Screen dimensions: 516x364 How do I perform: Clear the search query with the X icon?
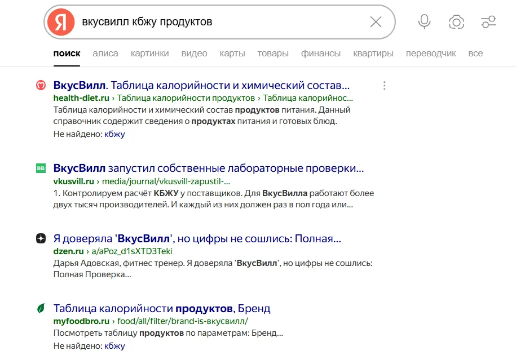tap(376, 22)
